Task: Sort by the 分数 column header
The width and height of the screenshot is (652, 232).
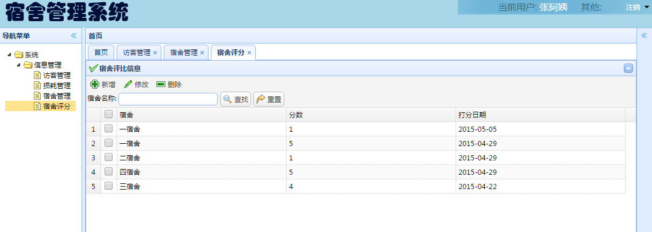Action: pyautogui.click(x=296, y=115)
